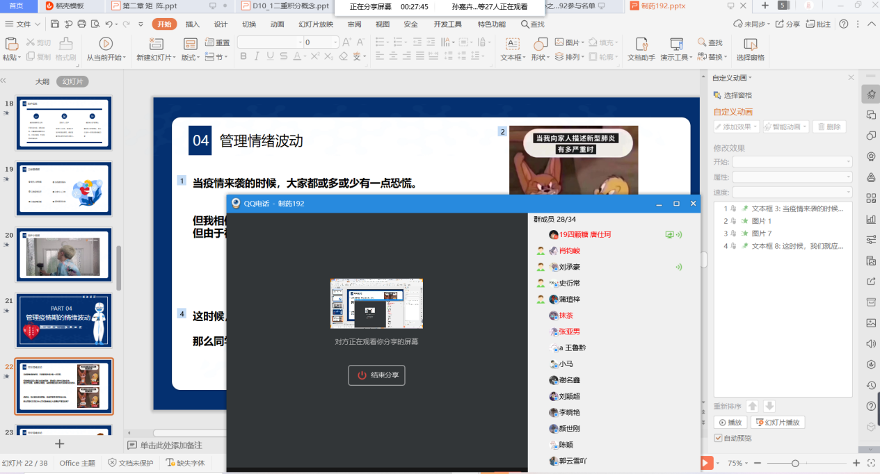Switch to the Insert ribbon tab
Viewport: 880px width, 474px height.
coord(193,24)
